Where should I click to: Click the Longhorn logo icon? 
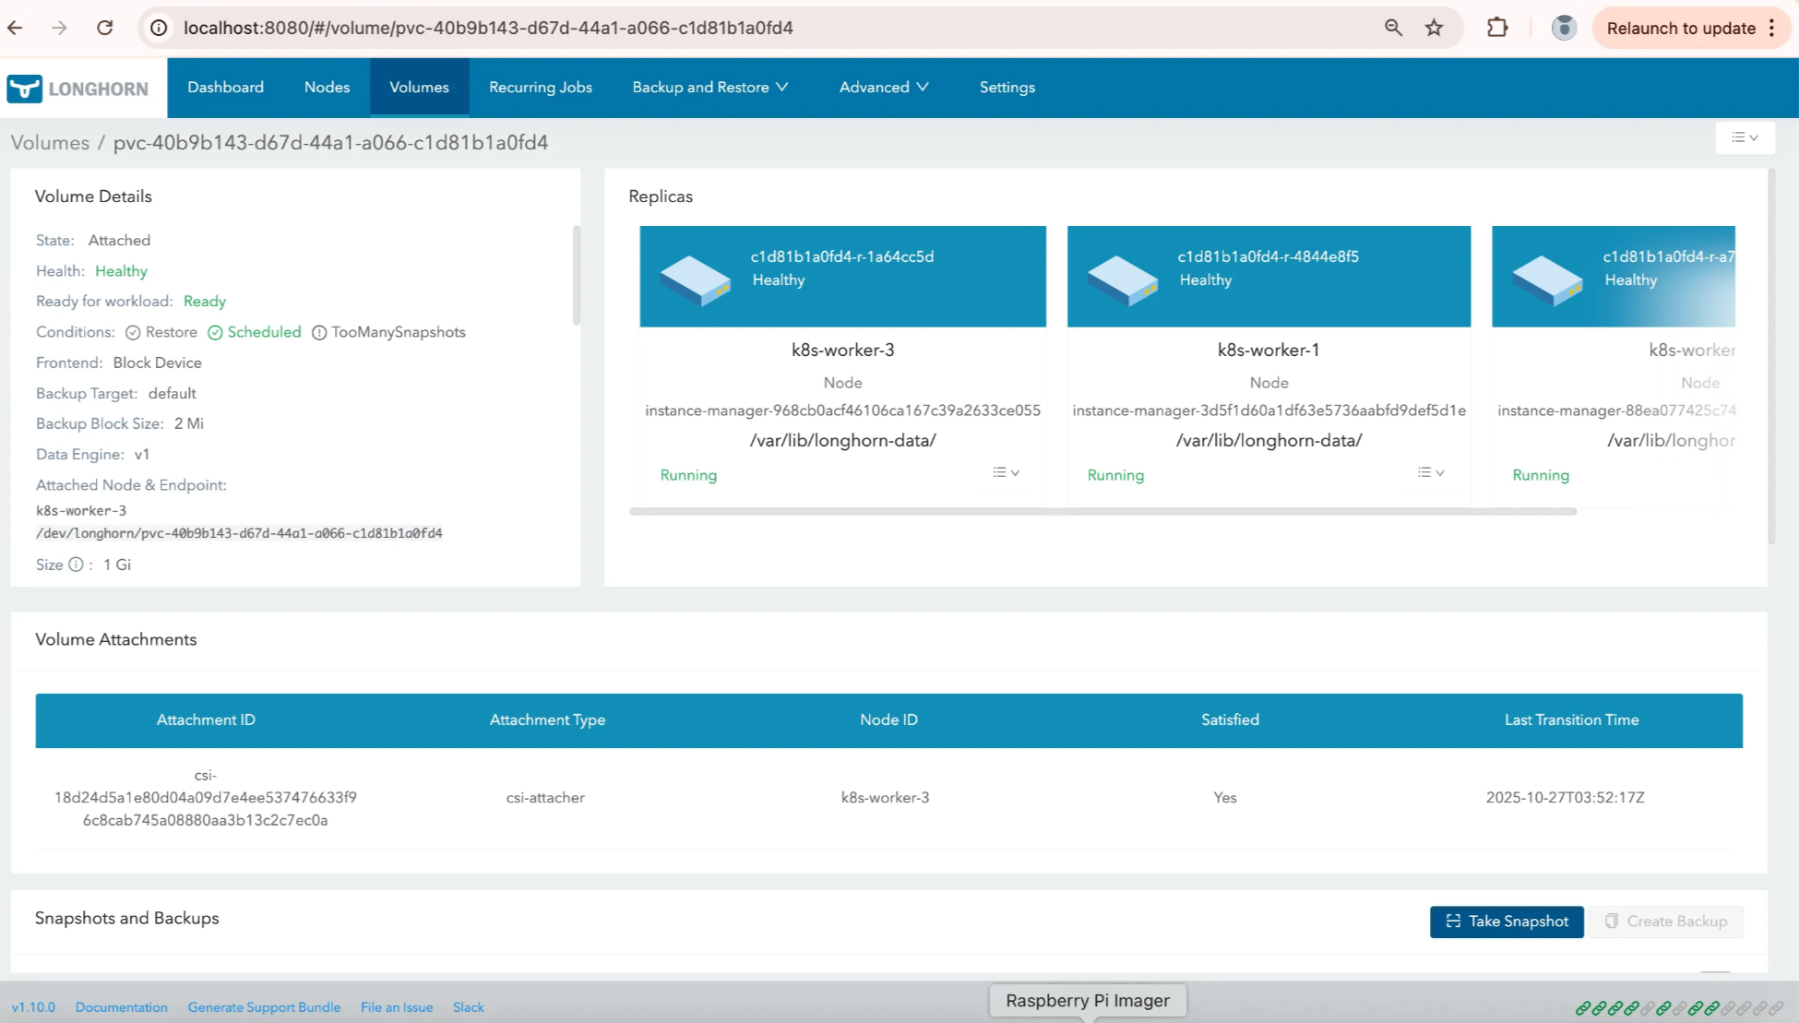25,89
